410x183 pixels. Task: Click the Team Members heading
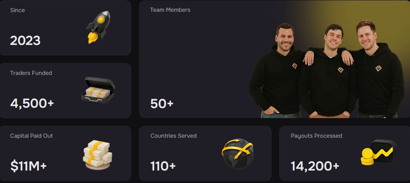[x=170, y=10]
